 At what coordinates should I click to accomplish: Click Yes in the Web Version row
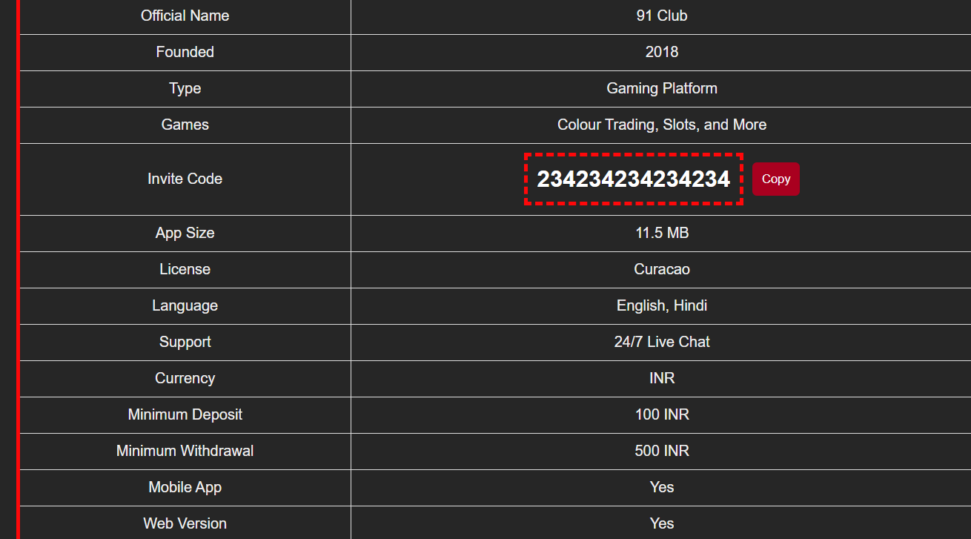(661, 523)
